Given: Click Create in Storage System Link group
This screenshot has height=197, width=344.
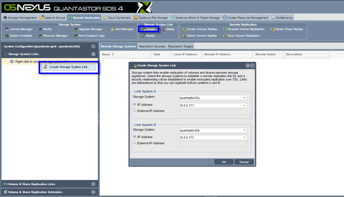Looking at the screenshot, I should (149, 29).
